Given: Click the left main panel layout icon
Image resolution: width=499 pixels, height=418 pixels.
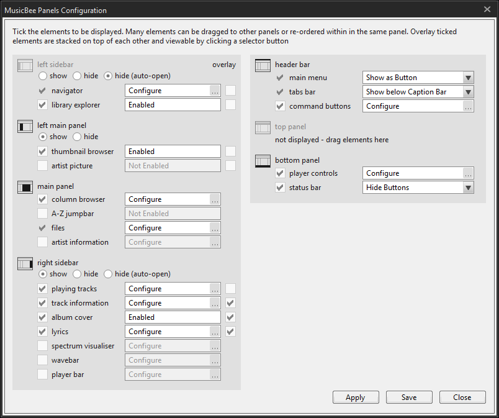Looking at the screenshot, I should coord(25,126).
